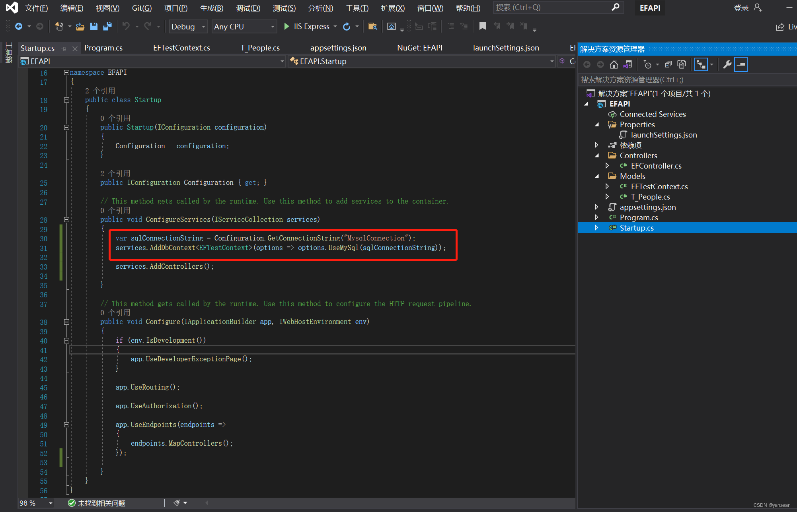Select T_People.cs in Solution Explorer
797x512 pixels.
(650, 197)
